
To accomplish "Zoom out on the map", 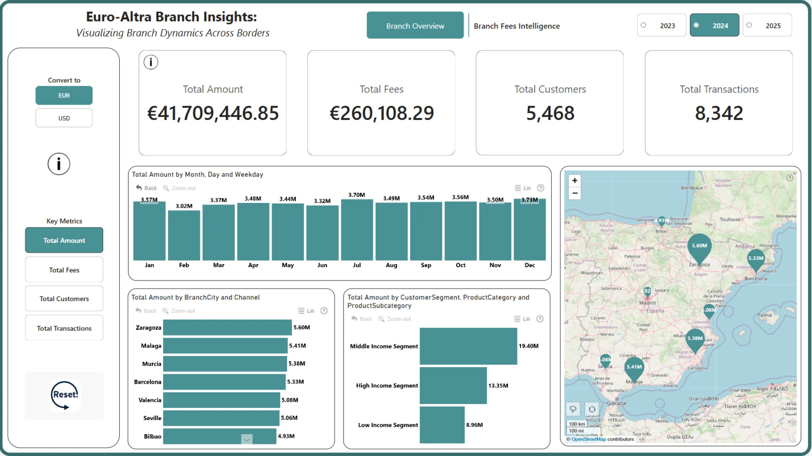I will pyautogui.click(x=575, y=193).
